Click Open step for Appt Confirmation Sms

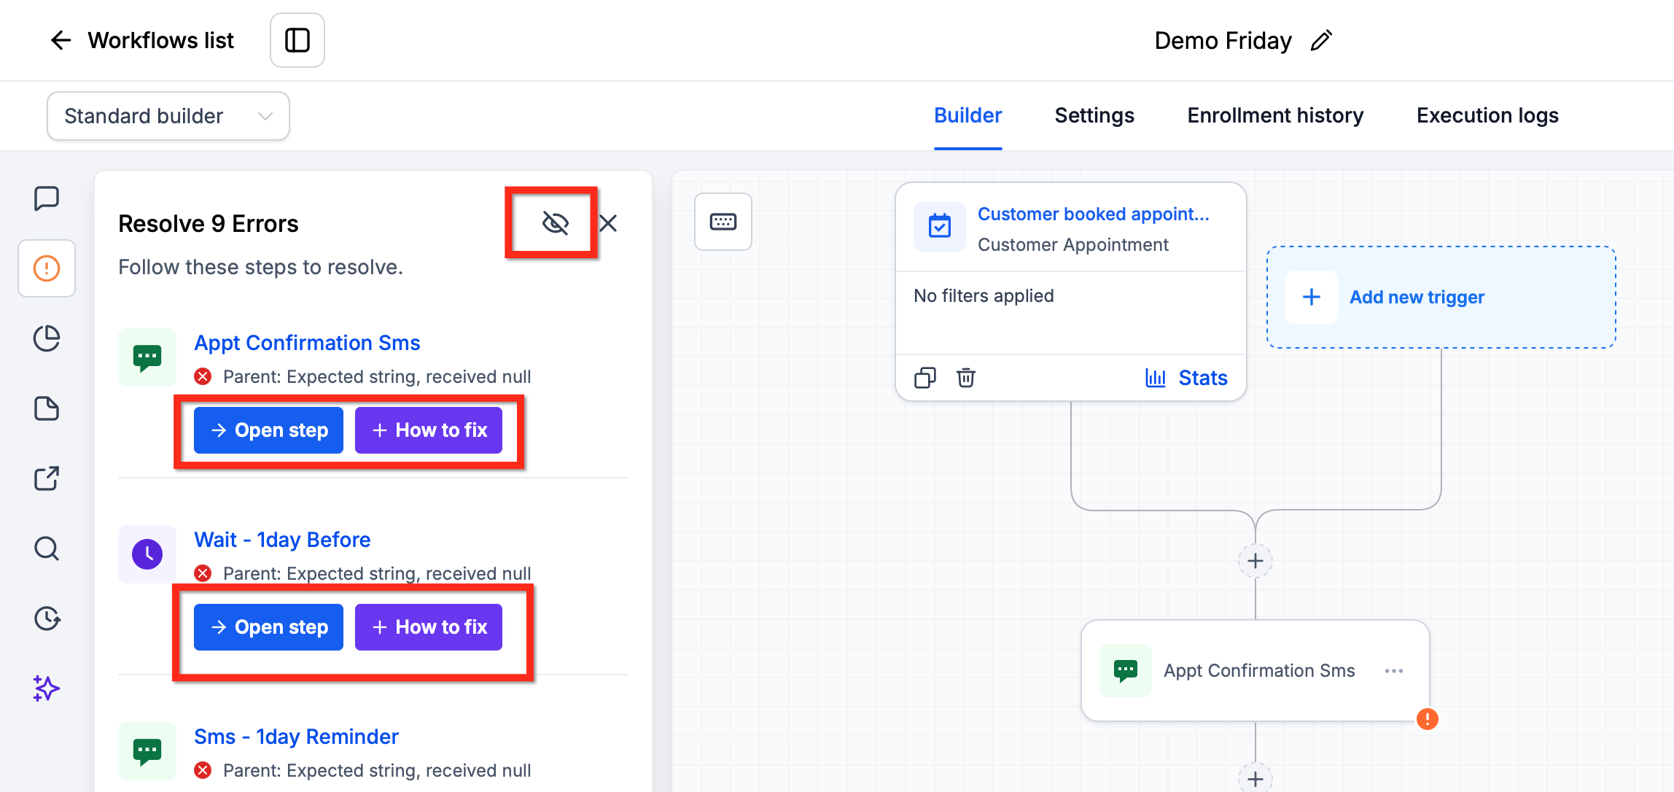point(268,430)
